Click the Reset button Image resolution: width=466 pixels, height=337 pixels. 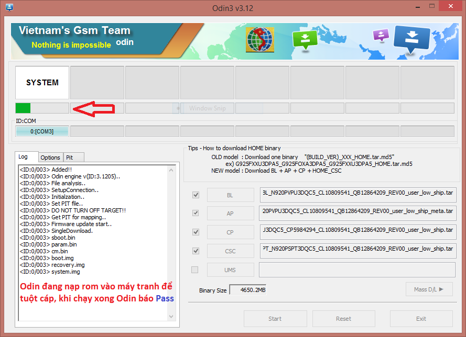tap(343, 319)
